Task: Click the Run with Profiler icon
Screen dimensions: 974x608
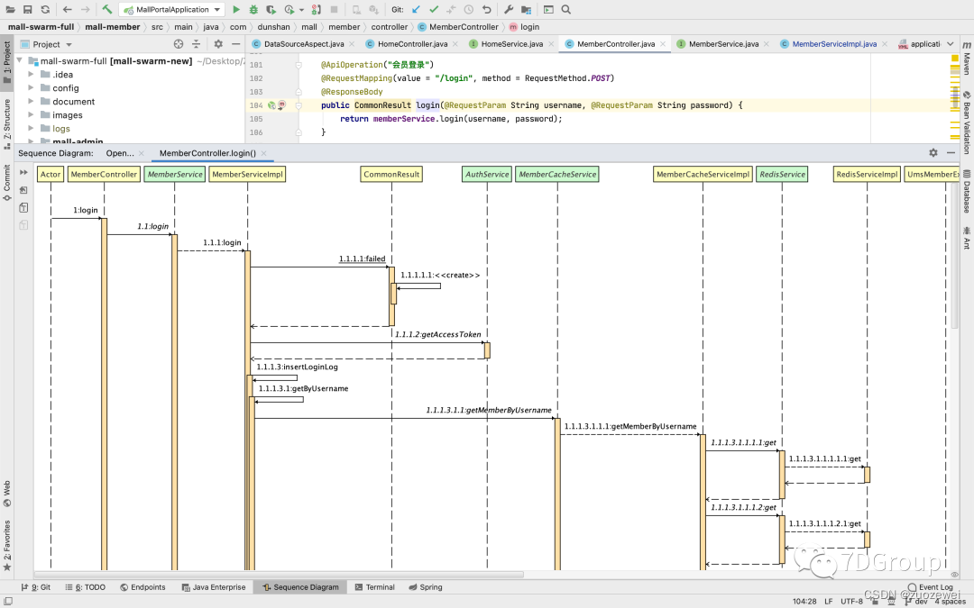Action: (x=289, y=9)
